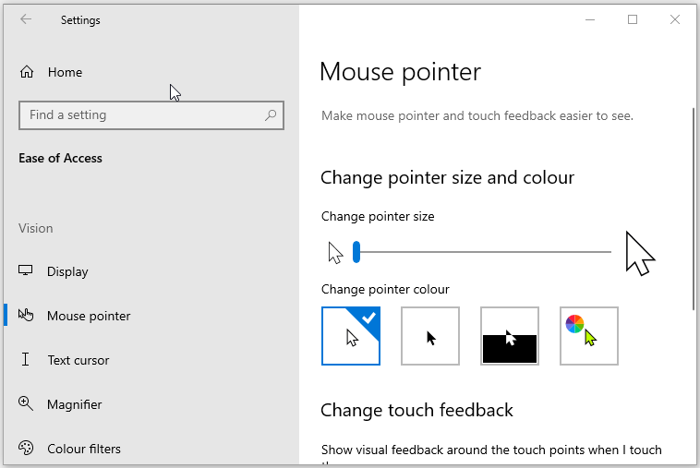
Task: Click the Text cursor sidebar icon
Action: click(26, 360)
